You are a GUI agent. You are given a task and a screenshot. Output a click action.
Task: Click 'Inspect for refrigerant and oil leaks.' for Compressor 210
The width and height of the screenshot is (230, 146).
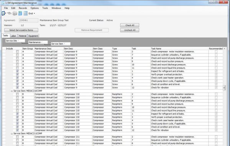(168, 114)
